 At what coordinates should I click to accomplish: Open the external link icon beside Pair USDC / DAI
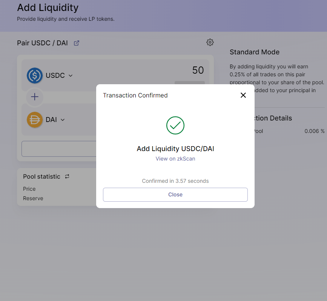(77, 43)
